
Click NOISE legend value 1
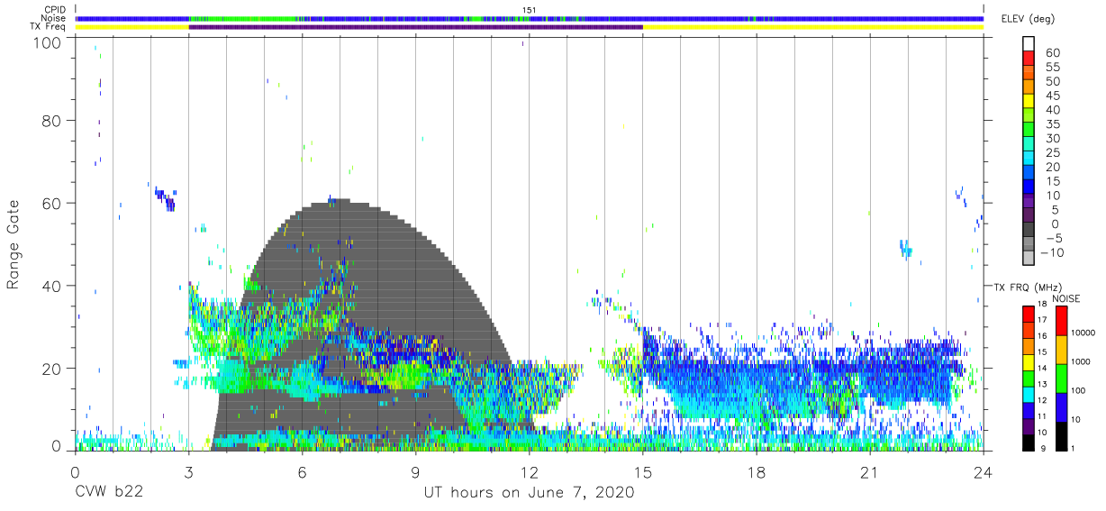pos(1073,448)
